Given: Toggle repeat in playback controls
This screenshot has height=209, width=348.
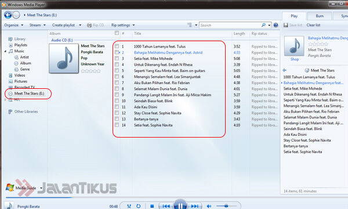Looking at the screenshot, I should pos(139,206).
